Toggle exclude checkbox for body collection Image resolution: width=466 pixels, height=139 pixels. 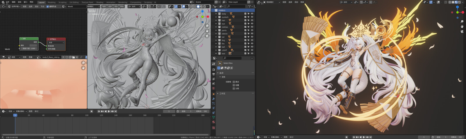click(245, 14)
